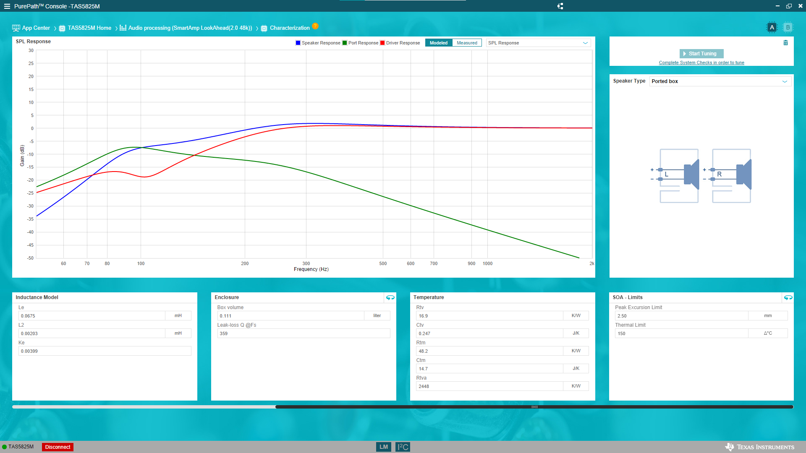This screenshot has width=806, height=453.
Task: Switch graph to Modeled mode
Action: point(438,43)
